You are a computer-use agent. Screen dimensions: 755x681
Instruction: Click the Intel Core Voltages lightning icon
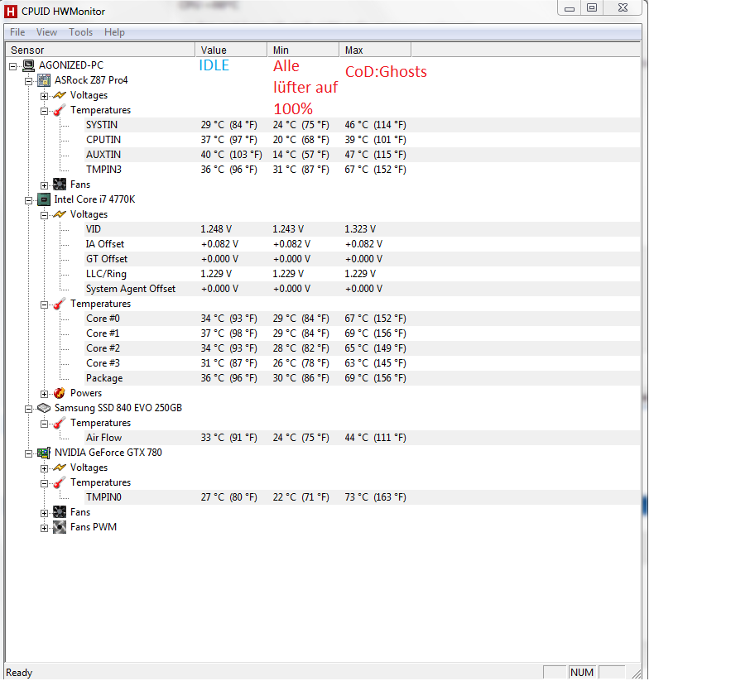tap(60, 214)
